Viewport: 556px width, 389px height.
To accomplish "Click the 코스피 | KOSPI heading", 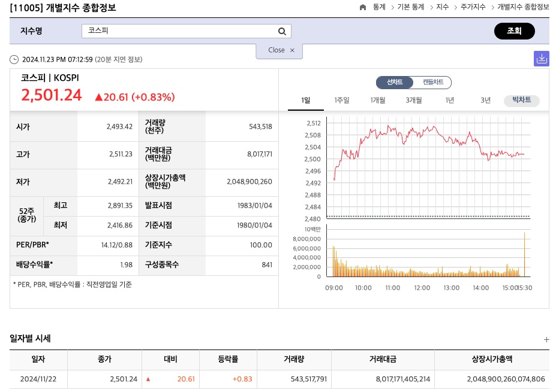I will (x=50, y=78).
